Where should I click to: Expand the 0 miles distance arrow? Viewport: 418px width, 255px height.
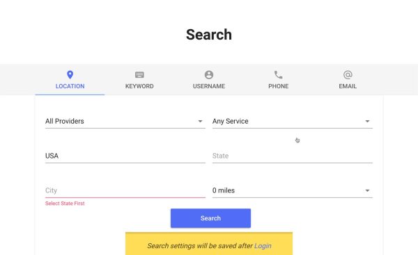[367, 190]
